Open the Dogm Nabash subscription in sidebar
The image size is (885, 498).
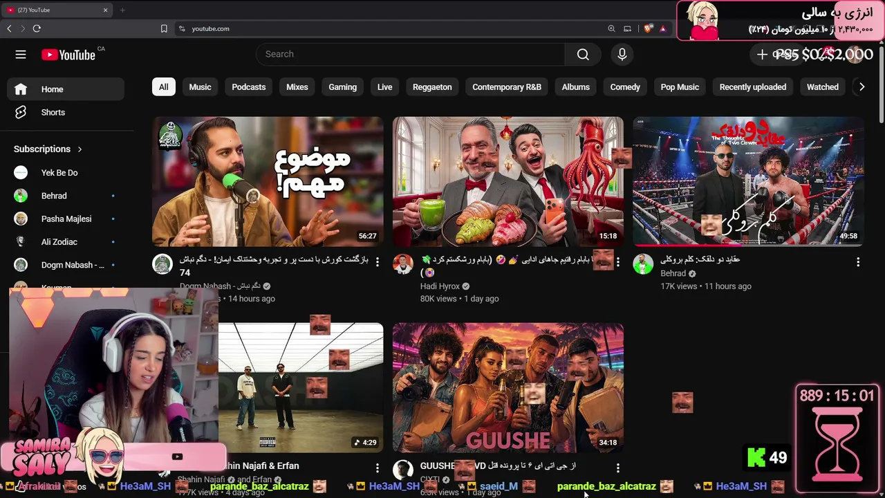pos(66,265)
